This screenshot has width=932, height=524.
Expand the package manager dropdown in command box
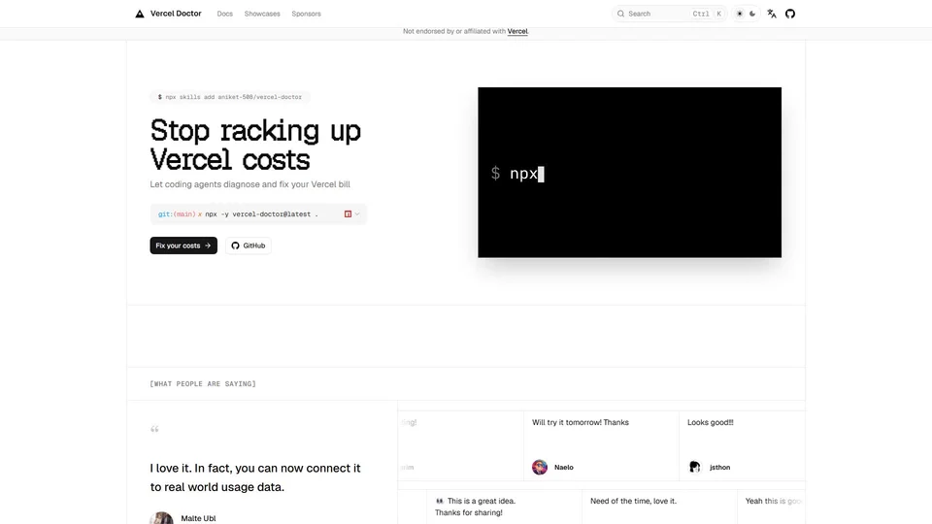click(x=351, y=213)
